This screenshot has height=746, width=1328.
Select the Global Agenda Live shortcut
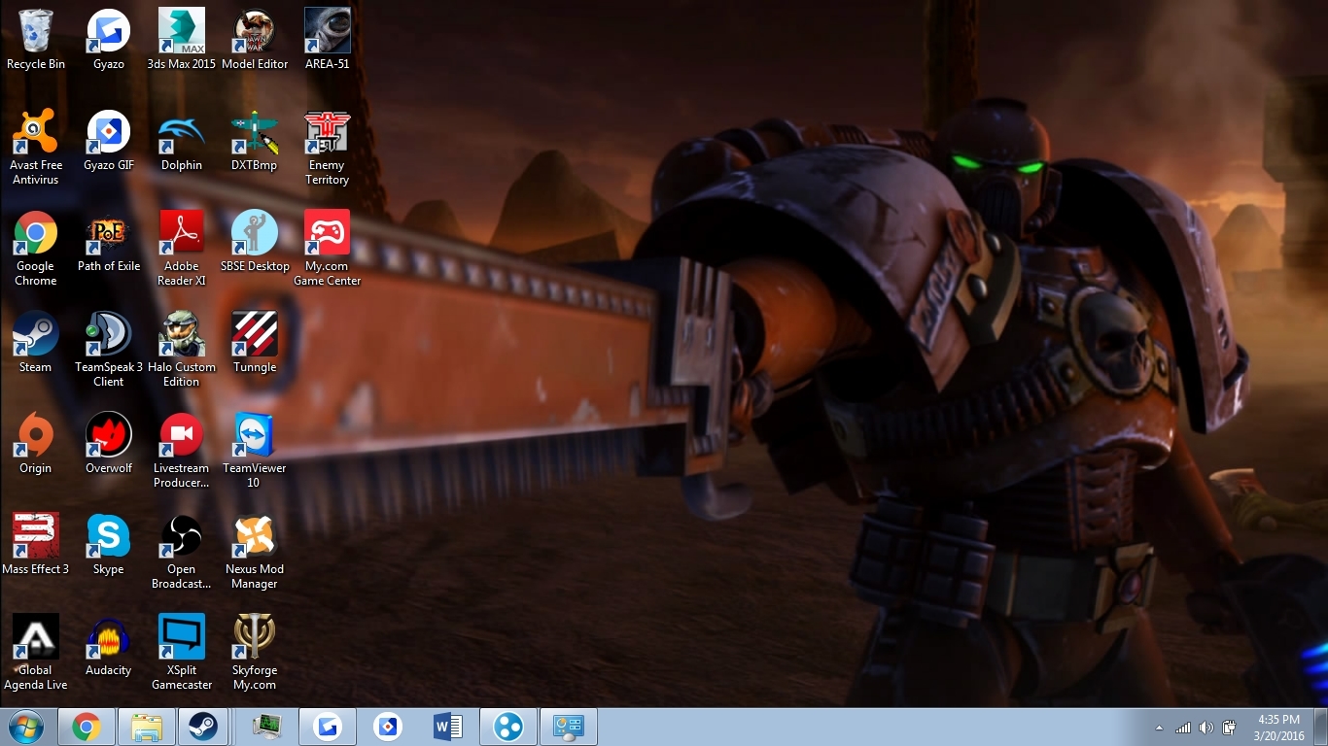(36, 653)
